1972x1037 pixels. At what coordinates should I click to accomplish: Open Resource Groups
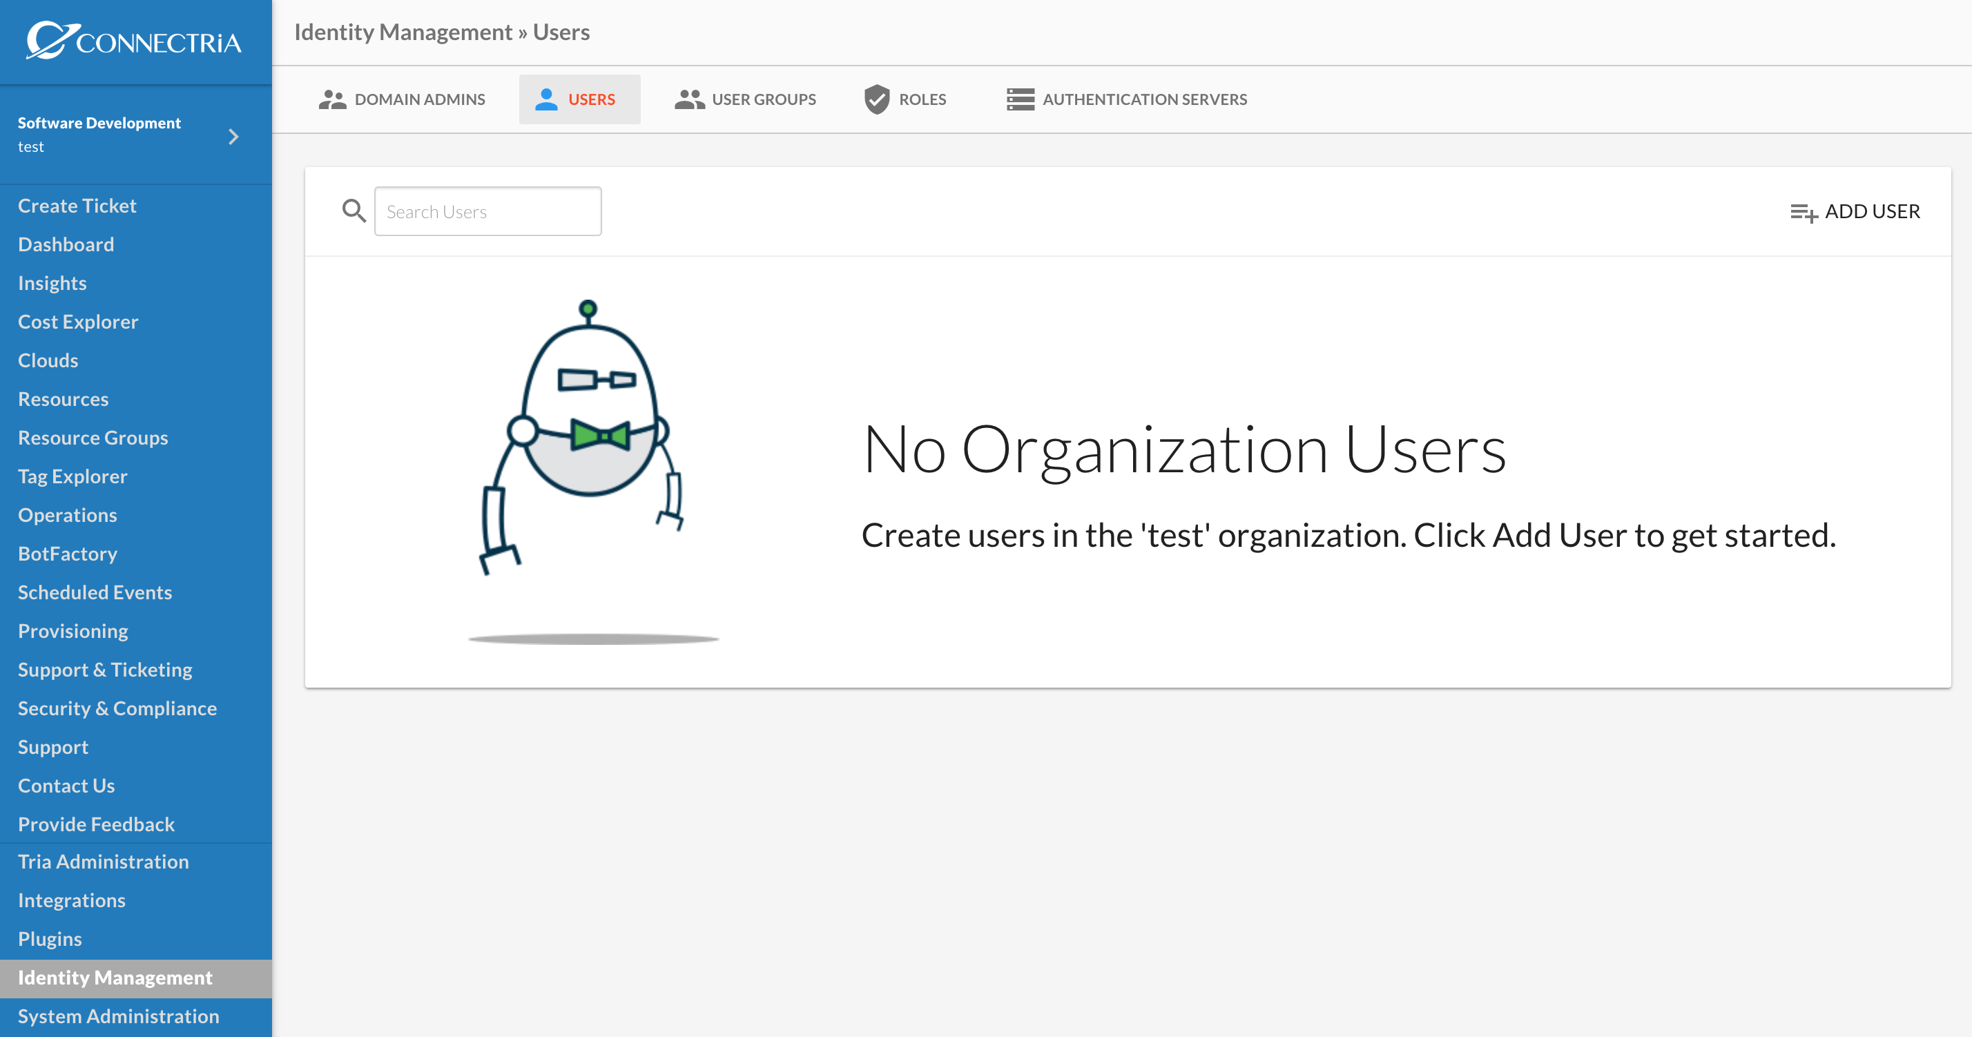(x=93, y=438)
